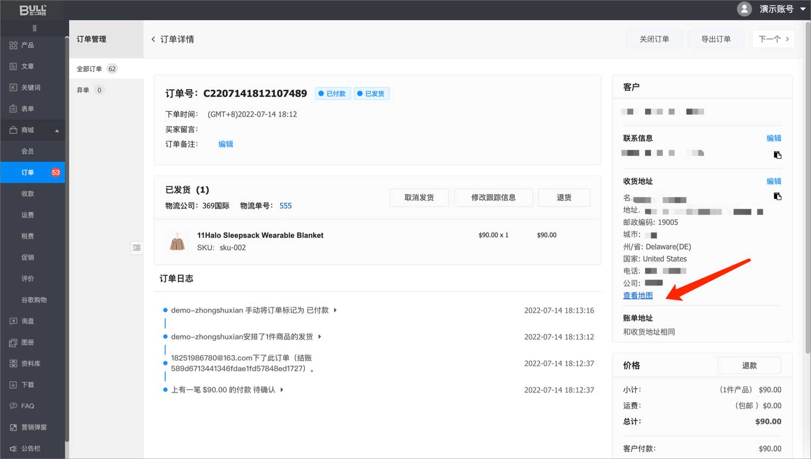811x459 pixels.
Task: Click the 取消发货 button
Action: click(418, 197)
